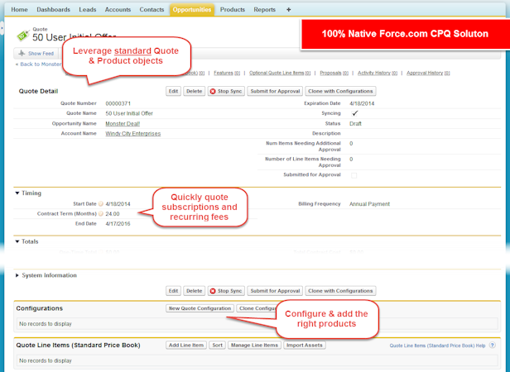
Task: Jump to the Activity History link
Action: (x=378, y=73)
